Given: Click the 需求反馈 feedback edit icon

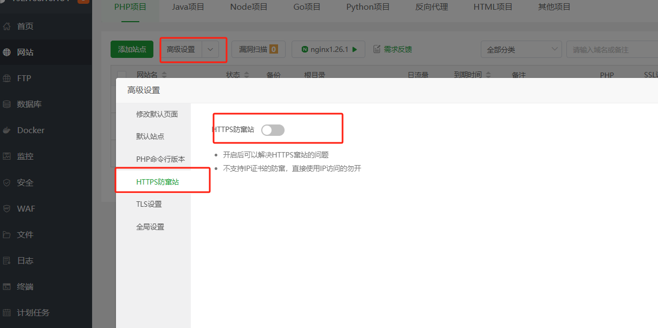Looking at the screenshot, I should (x=377, y=49).
